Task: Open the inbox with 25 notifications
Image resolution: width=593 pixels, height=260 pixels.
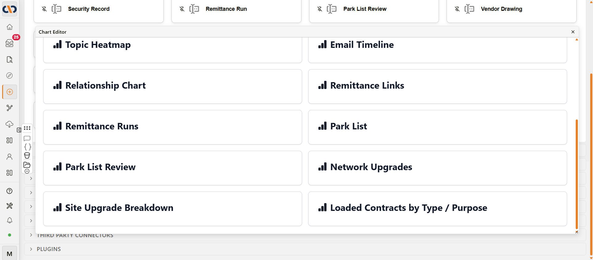Action: click(x=10, y=43)
